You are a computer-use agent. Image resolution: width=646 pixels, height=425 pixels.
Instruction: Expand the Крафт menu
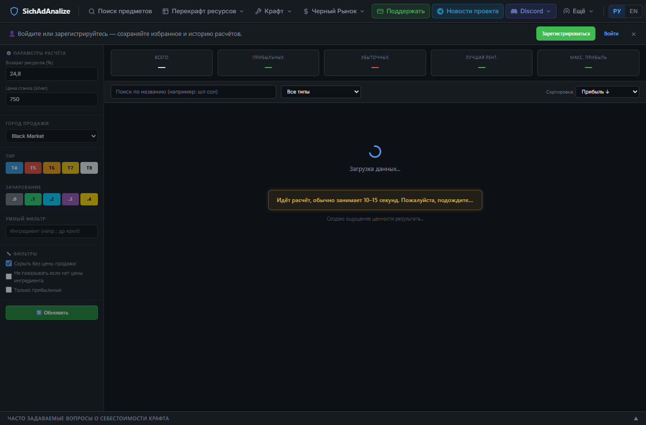(273, 11)
